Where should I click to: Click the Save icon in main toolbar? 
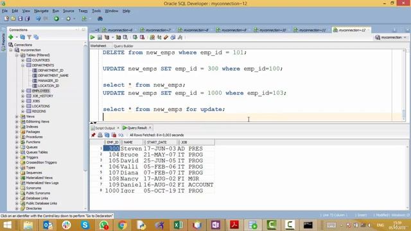point(20,19)
